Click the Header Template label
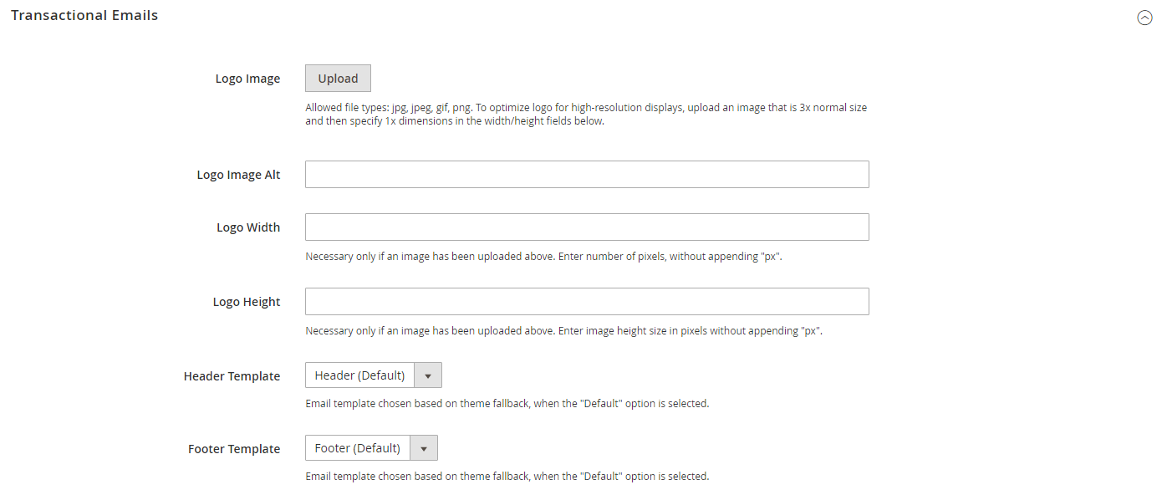 click(x=232, y=376)
